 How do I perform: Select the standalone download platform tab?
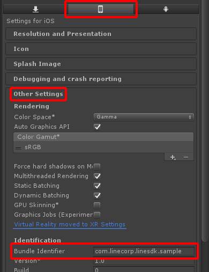(36, 9)
